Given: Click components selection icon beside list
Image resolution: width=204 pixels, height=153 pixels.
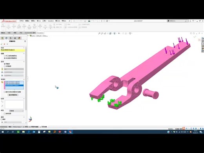Looking at the screenshot, I should [2, 82].
